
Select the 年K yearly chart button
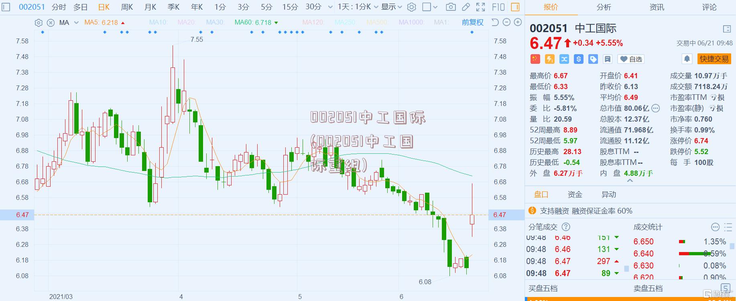[197, 7]
